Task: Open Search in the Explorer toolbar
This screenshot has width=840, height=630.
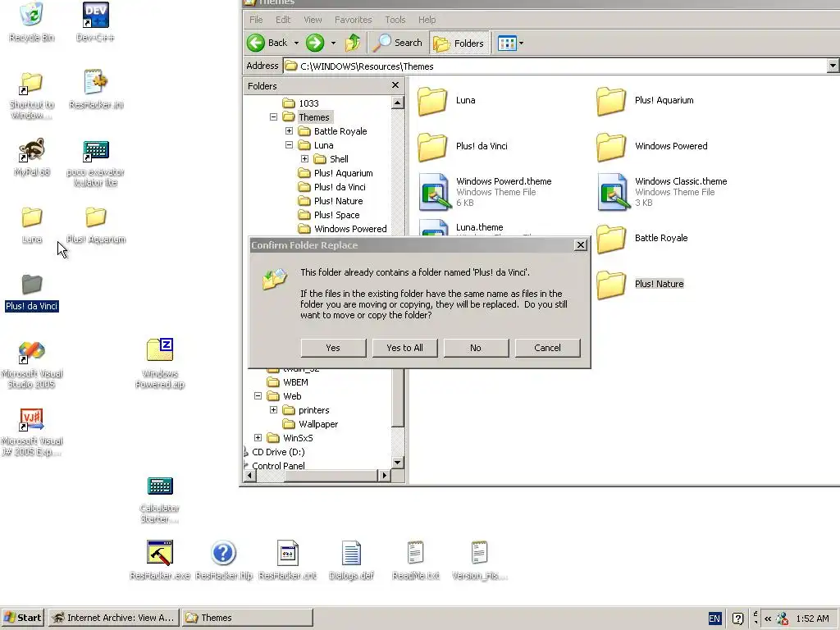Action: 398,43
